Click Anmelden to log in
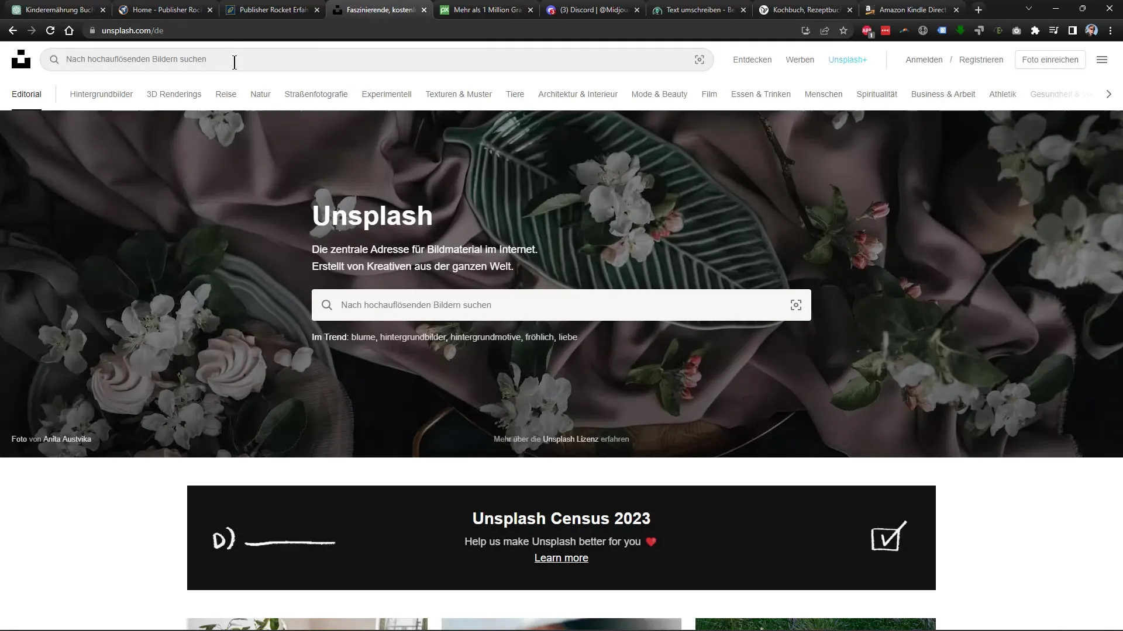 pyautogui.click(x=924, y=60)
